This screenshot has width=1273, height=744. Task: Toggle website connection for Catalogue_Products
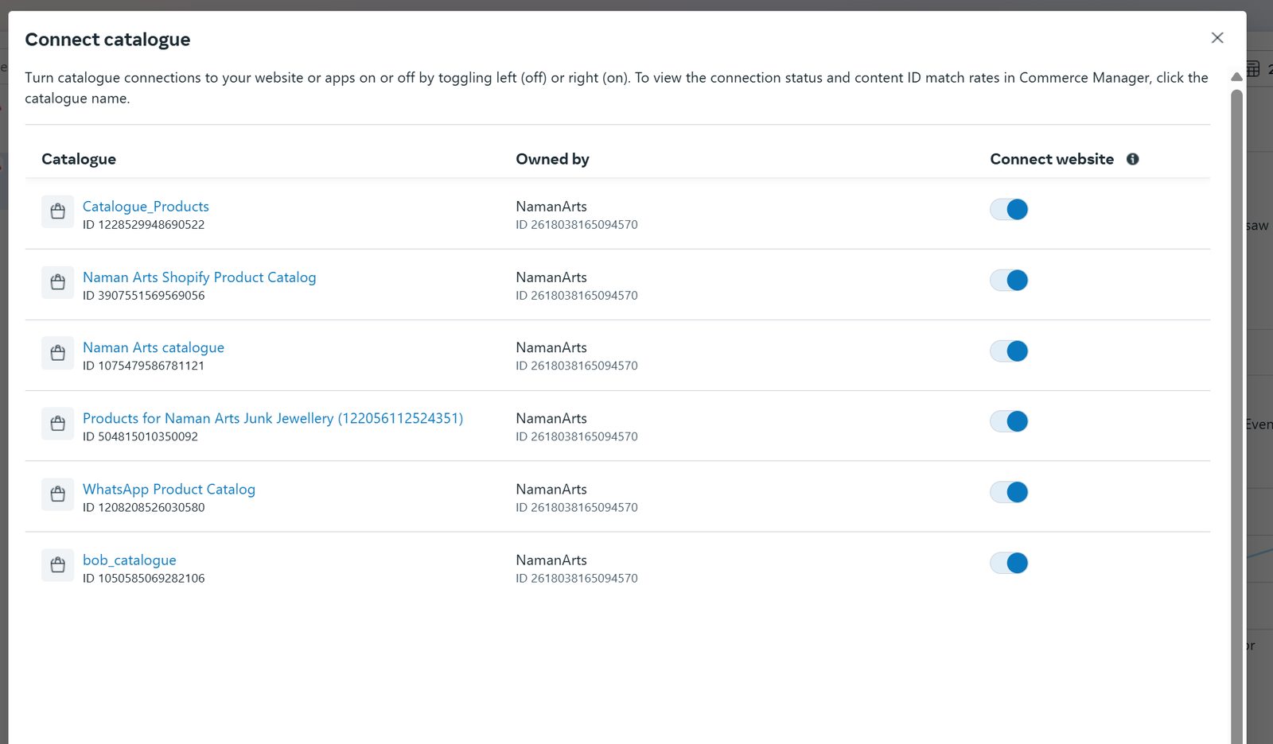coord(1009,209)
